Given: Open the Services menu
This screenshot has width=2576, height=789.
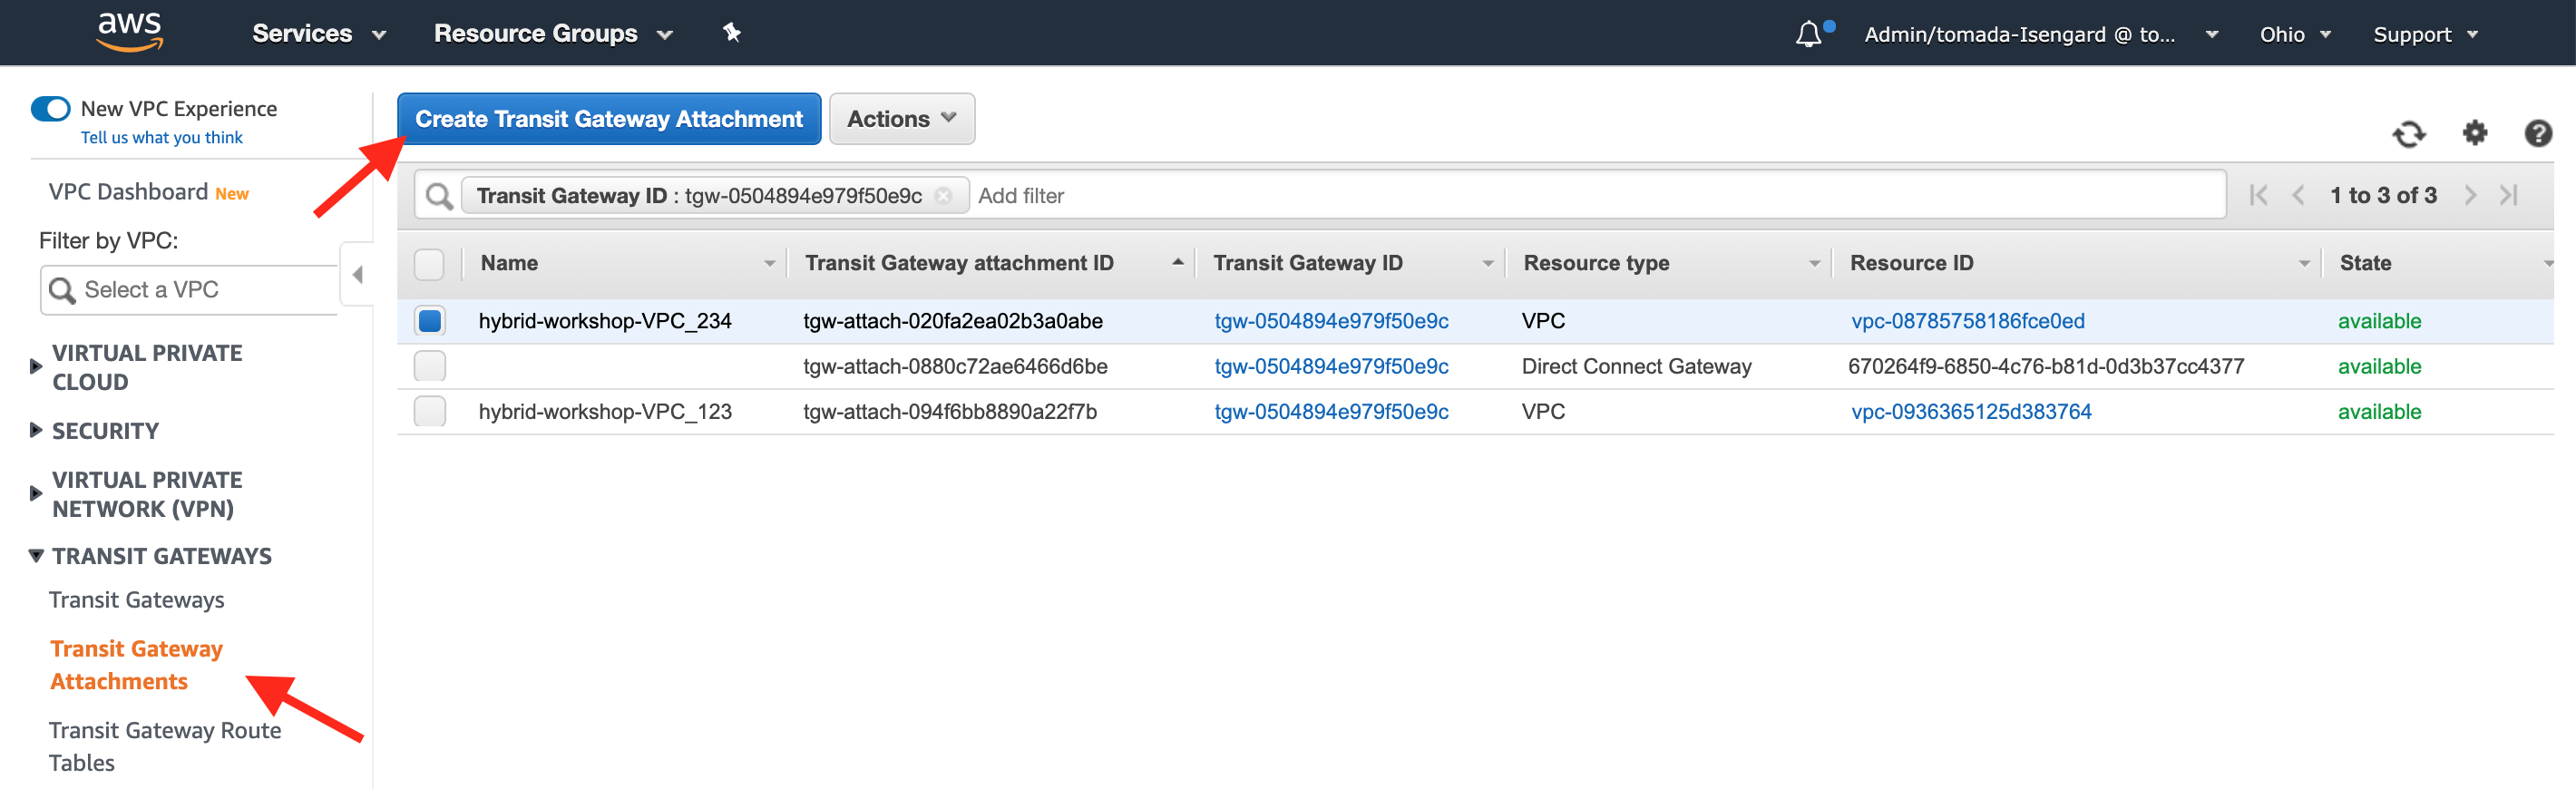Looking at the screenshot, I should coord(318,34).
